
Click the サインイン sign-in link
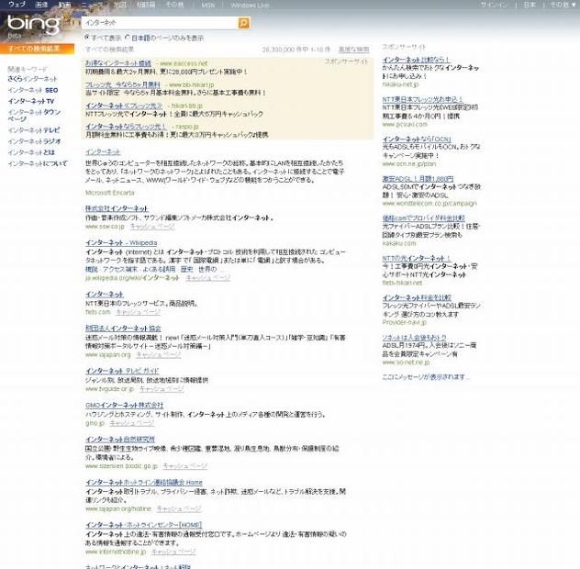point(494,5)
